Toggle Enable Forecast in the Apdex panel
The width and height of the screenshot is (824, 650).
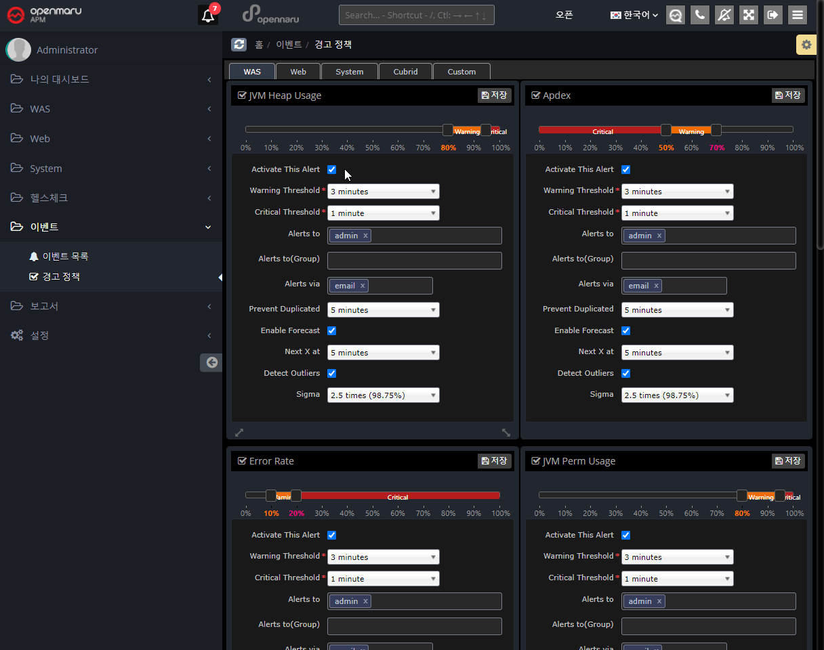tap(625, 330)
